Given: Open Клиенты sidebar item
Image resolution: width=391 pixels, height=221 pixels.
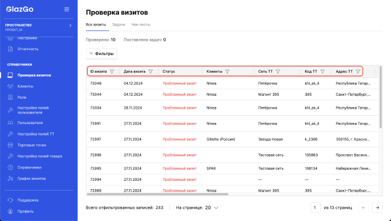Looking at the screenshot, I should pos(25,86).
